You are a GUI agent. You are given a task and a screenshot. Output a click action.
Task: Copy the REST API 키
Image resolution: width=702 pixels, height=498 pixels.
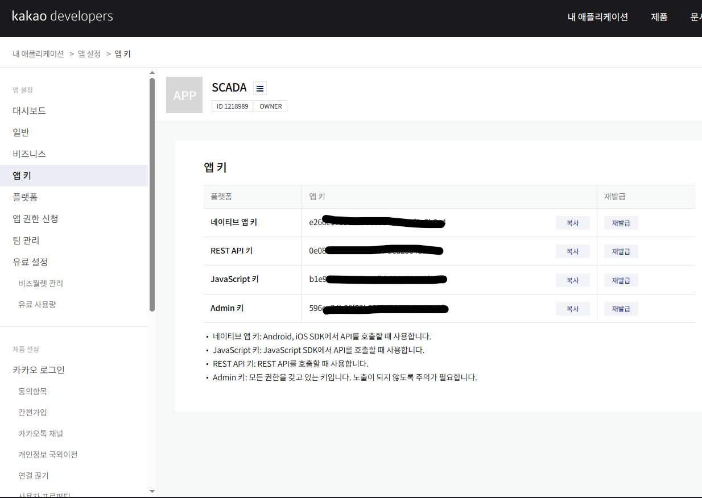pyautogui.click(x=573, y=251)
